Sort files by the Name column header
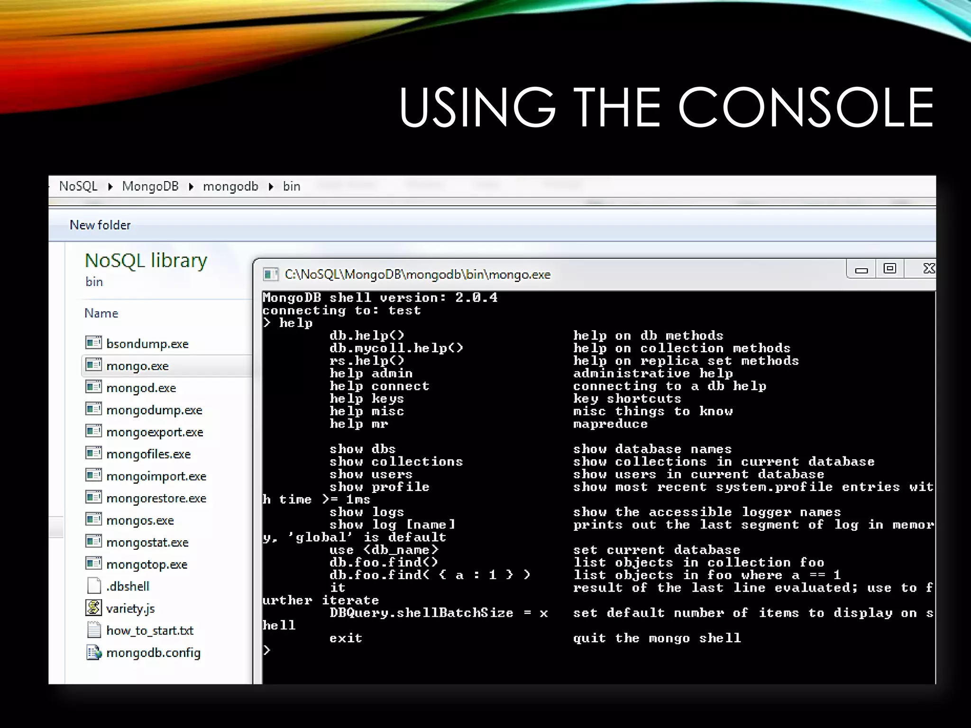Image resolution: width=971 pixels, height=728 pixels. point(101,313)
